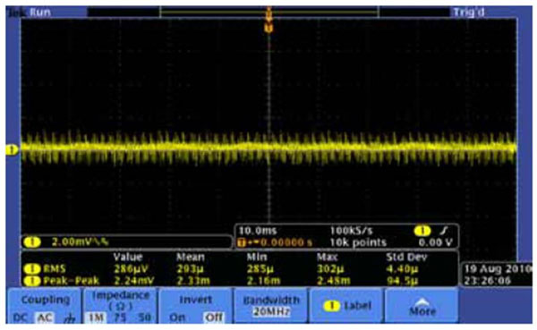Click the channel 1 ground marker on left edge
Viewport: 537px width, 330px height.
point(13,150)
